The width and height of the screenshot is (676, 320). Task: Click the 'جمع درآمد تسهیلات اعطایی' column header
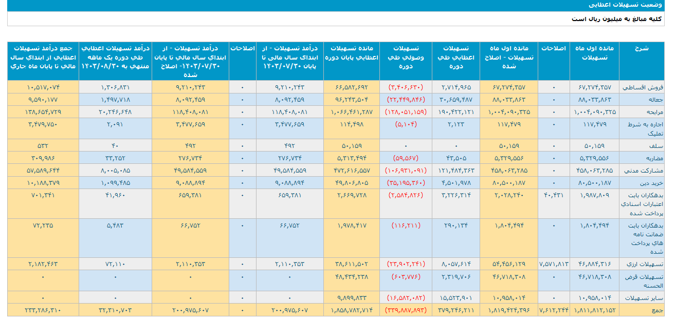coord(43,57)
